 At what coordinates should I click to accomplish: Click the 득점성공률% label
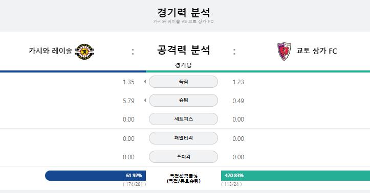coord(183,176)
